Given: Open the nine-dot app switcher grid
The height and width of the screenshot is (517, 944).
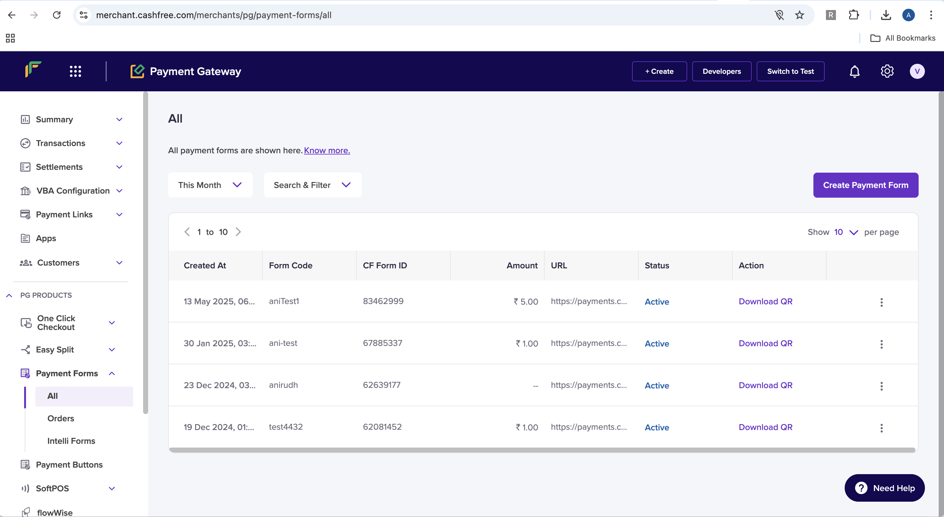Looking at the screenshot, I should tap(75, 71).
